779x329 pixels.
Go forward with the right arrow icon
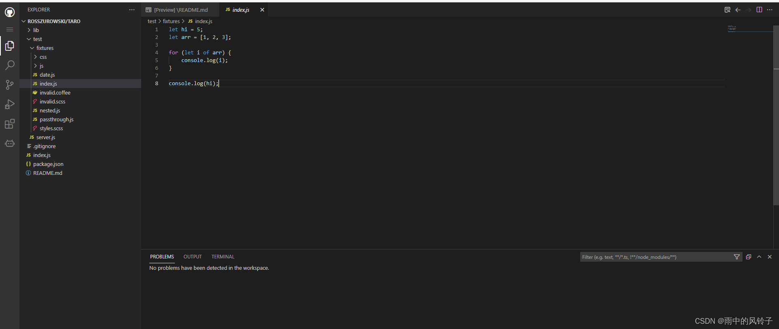tap(749, 10)
